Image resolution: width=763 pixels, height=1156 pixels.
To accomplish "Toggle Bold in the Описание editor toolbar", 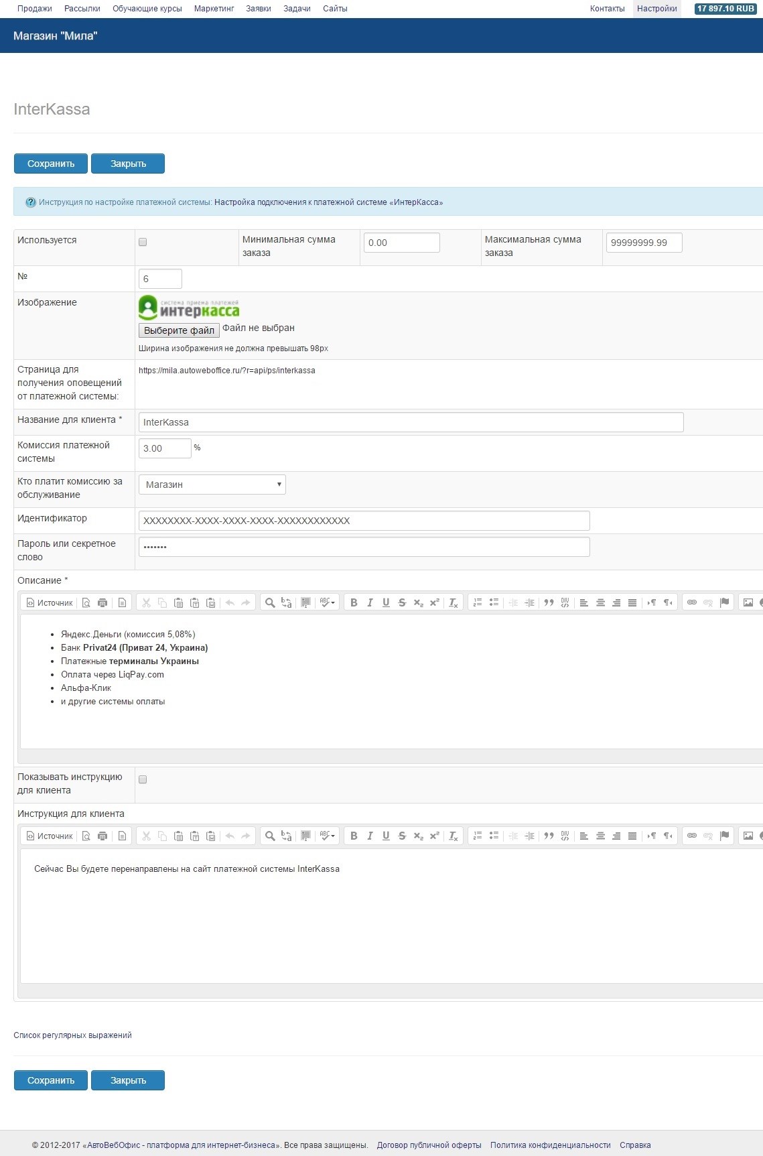I will tap(354, 602).
